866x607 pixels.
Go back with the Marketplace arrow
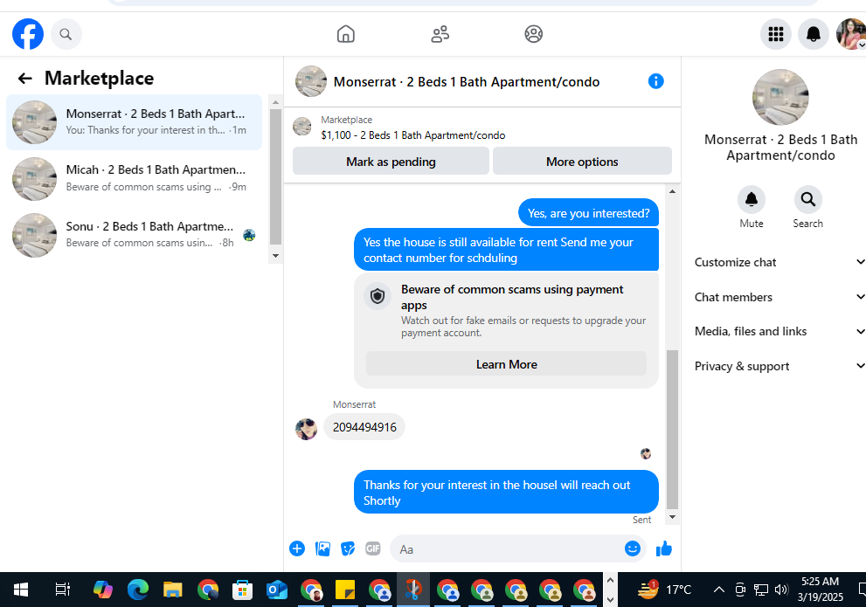tap(24, 79)
